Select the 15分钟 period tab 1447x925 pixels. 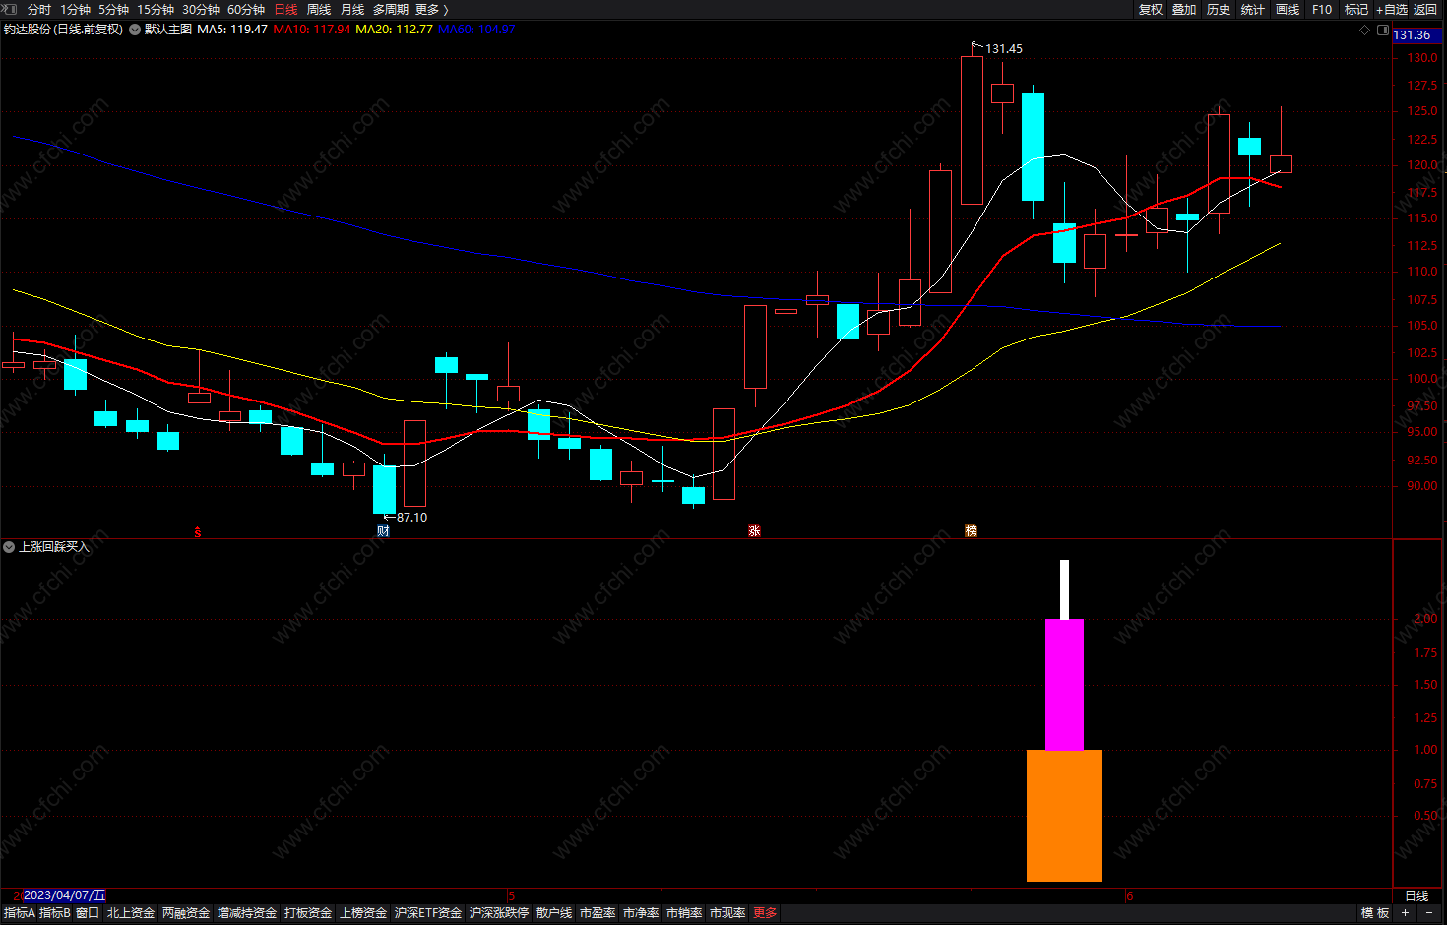[156, 9]
